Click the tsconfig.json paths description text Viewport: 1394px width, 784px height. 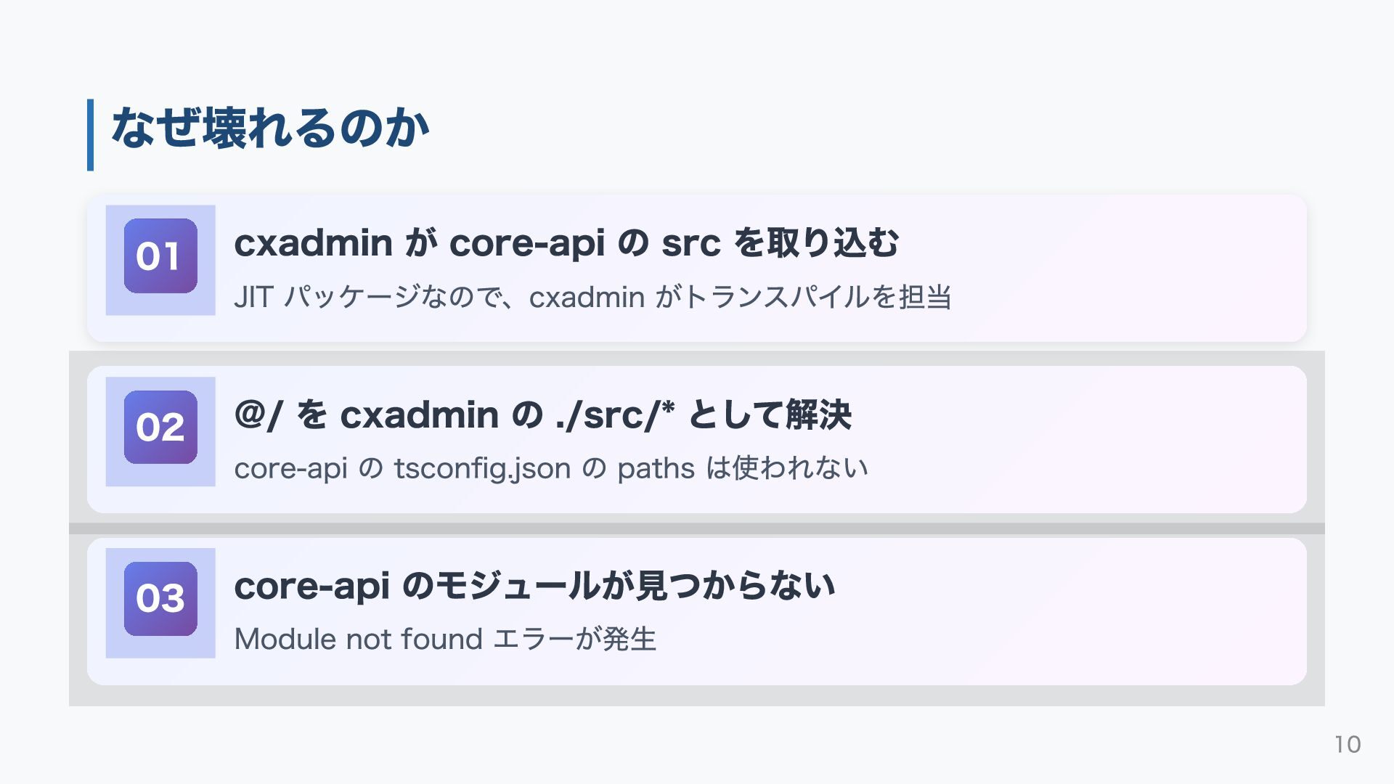[550, 468]
